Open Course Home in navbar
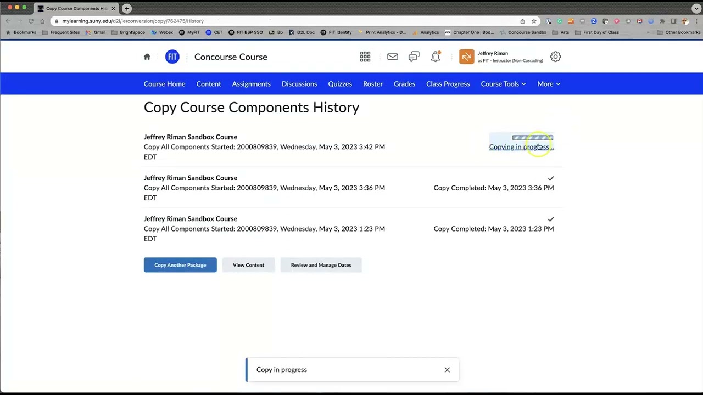The width and height of the screenshot is (703, 395). point(164,84)
